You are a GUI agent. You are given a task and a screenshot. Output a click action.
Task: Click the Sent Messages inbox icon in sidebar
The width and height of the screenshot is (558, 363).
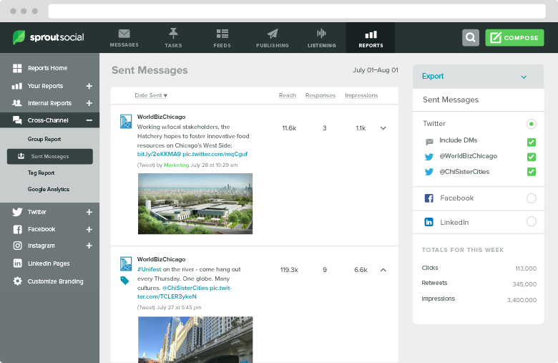click(x=21, y=156)
